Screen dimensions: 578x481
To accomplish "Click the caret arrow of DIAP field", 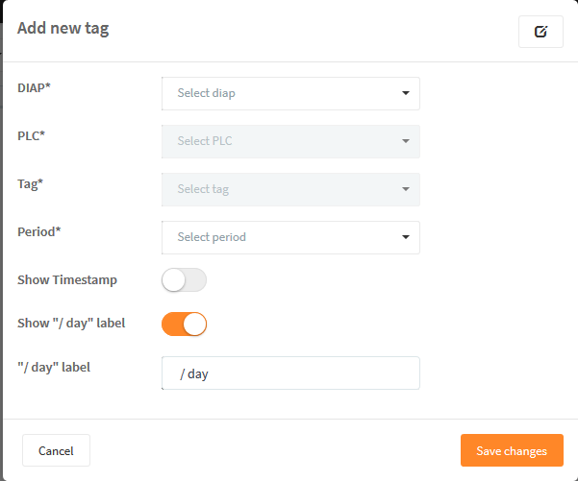I will tap(406, 93).
